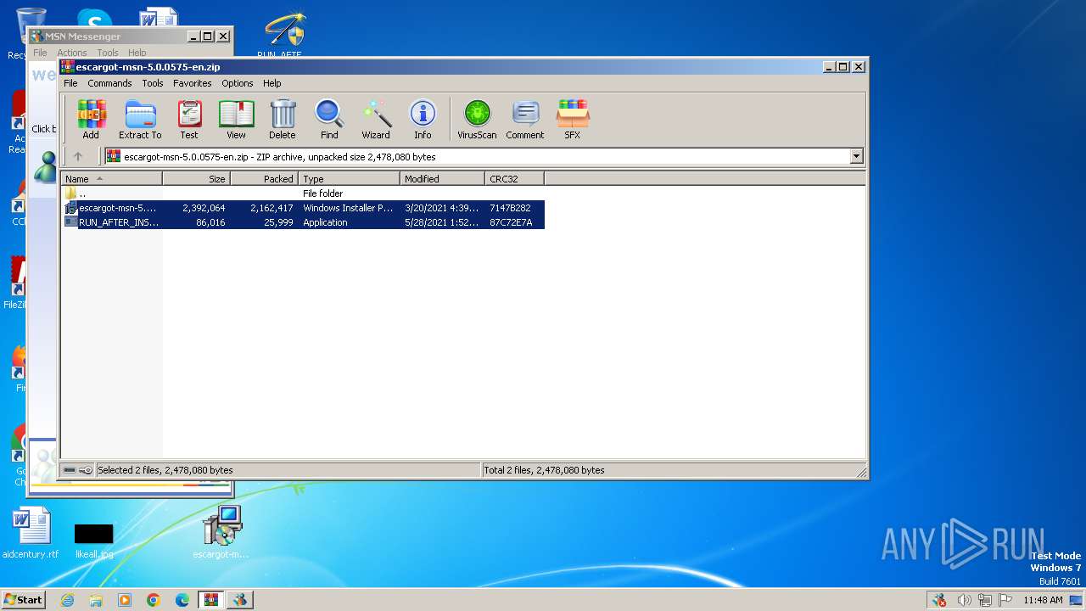Click the taskbar clock 11:48 AM

point(1043,600)
